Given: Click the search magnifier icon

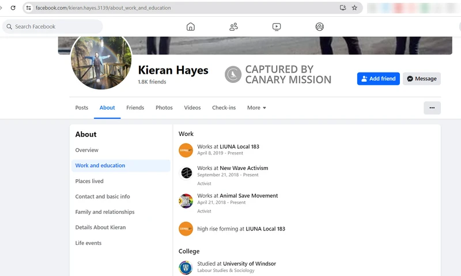Looking at the screenshot, I should [x=9, y=27].
